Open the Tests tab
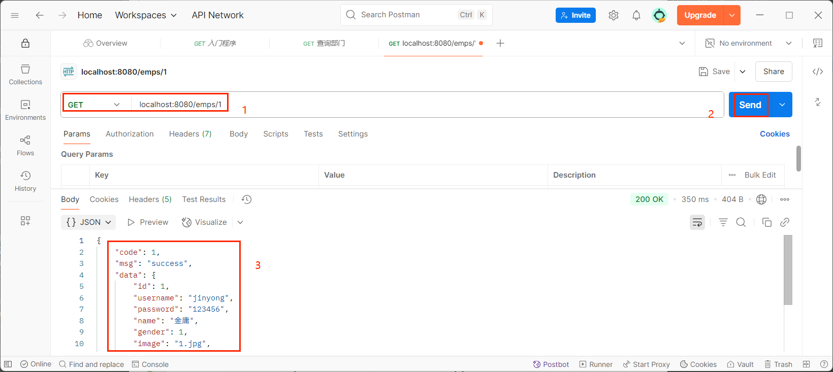 point(313,134)
